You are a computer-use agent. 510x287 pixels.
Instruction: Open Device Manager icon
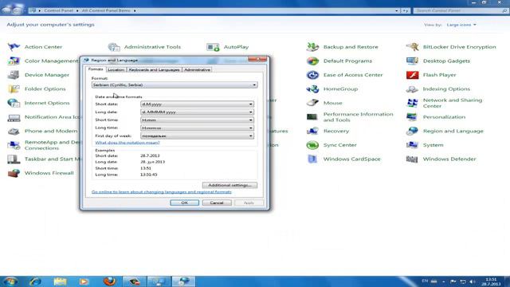(14, 75)
